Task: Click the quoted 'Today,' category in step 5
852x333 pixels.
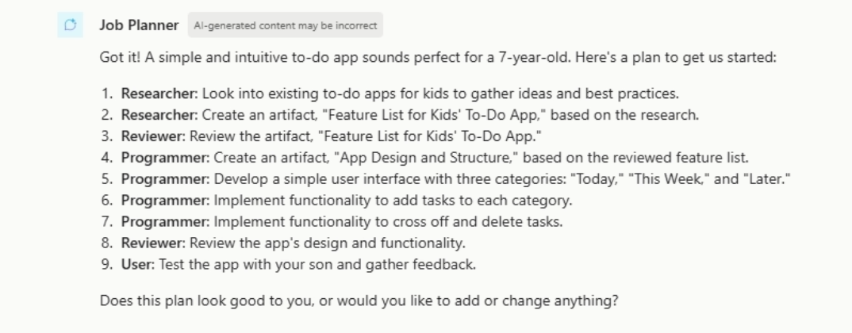Action: pos(596,178)
